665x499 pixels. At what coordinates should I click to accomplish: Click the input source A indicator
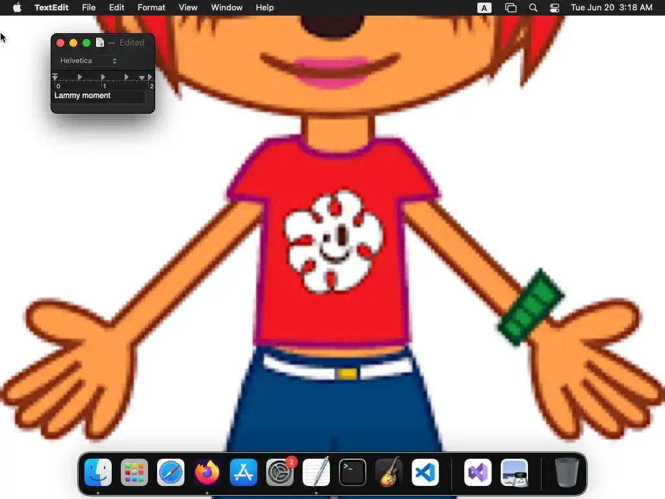click(x=484, y=8)
